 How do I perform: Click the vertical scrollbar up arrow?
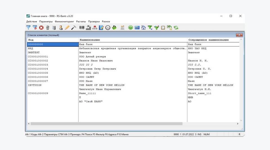pos(241,39)
